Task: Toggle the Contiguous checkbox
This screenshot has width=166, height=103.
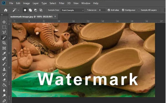Action: [123, 10]
